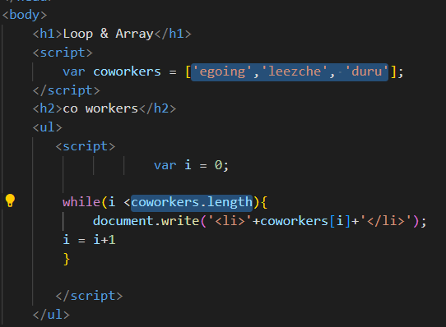Click the opening h1 tag
This screenshot has width=446, height=327.
tap(48, 34)
